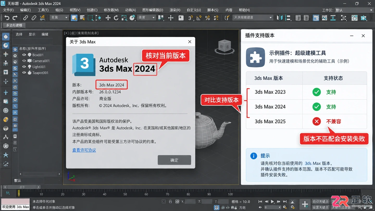Go to start of animation
The width and height of the screenshot is (375, 211).
260,202
